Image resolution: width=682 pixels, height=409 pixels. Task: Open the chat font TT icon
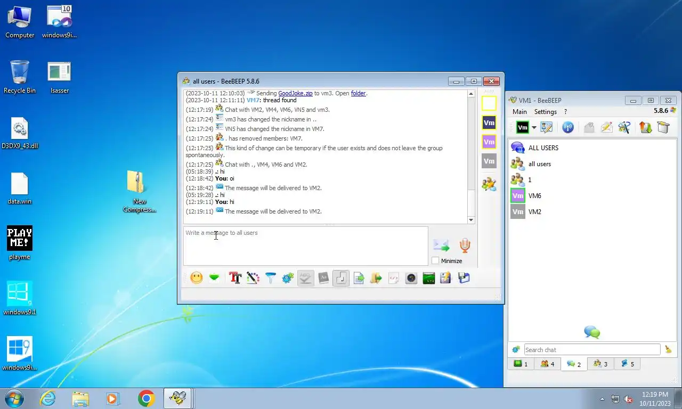[235, 278]
